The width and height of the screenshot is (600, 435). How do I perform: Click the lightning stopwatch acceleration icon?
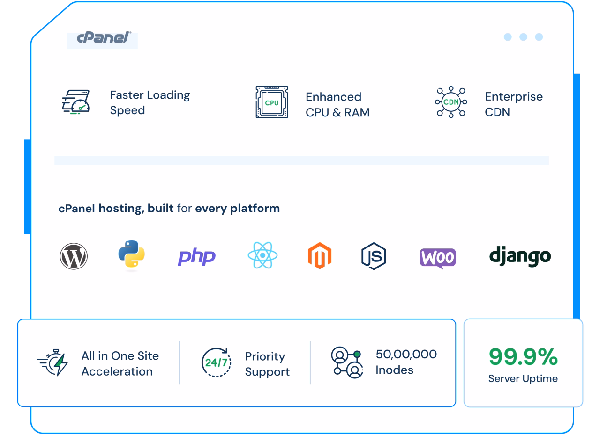point(52,362)
